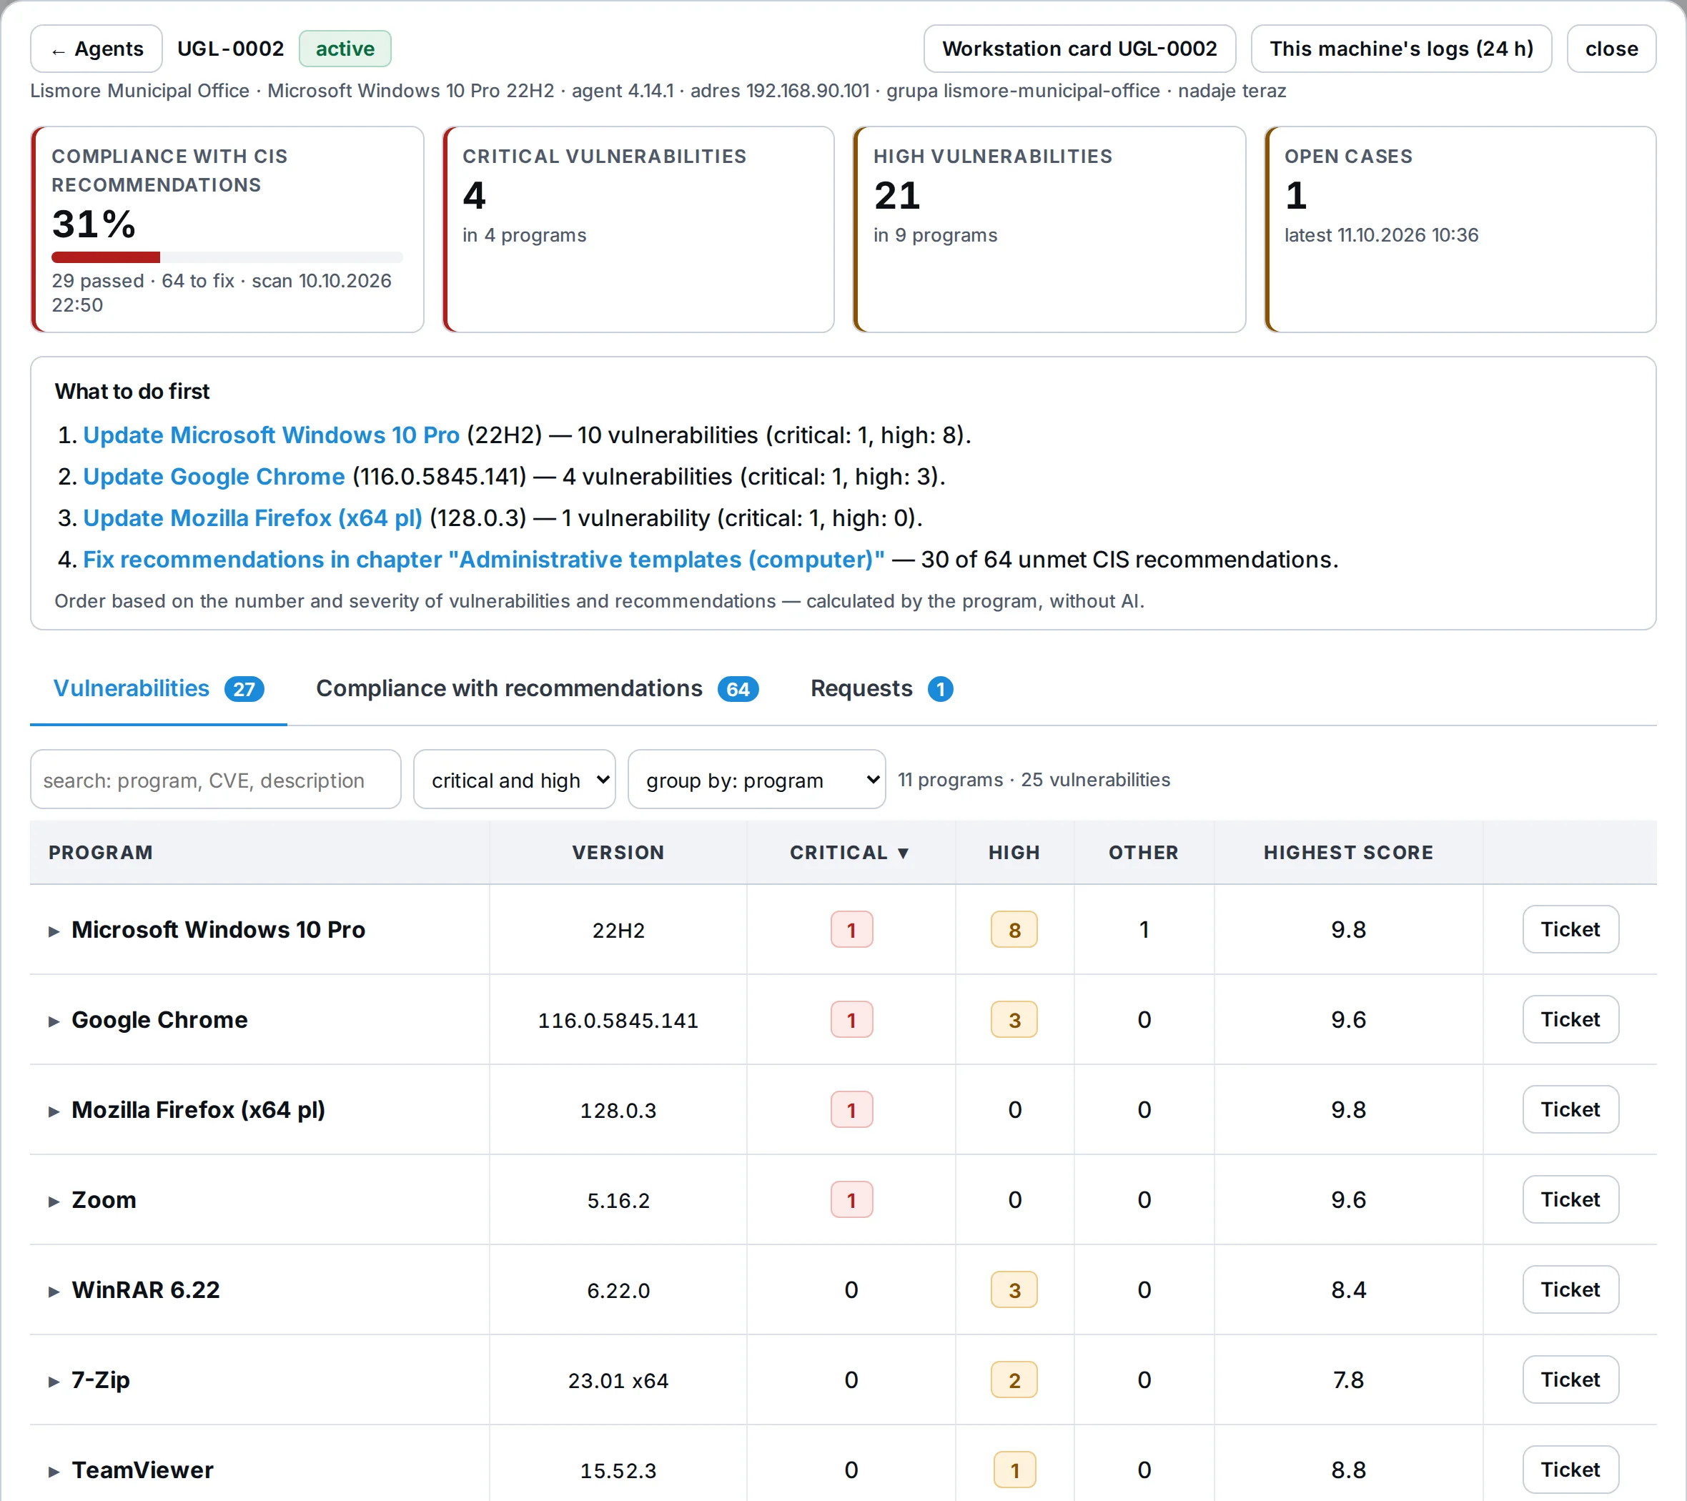This screenshot has height=1501, width=1687.
Task: Click the Open Cases summary card
Action: (x=1460, y=229)
